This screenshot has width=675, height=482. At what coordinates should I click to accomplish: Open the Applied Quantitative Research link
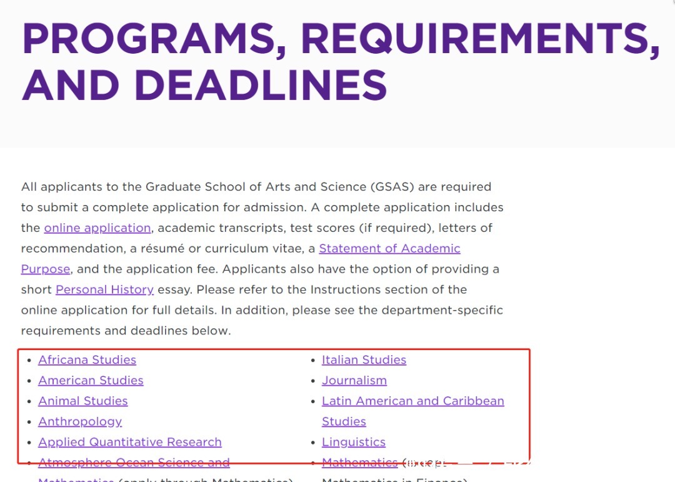(129, 442)
